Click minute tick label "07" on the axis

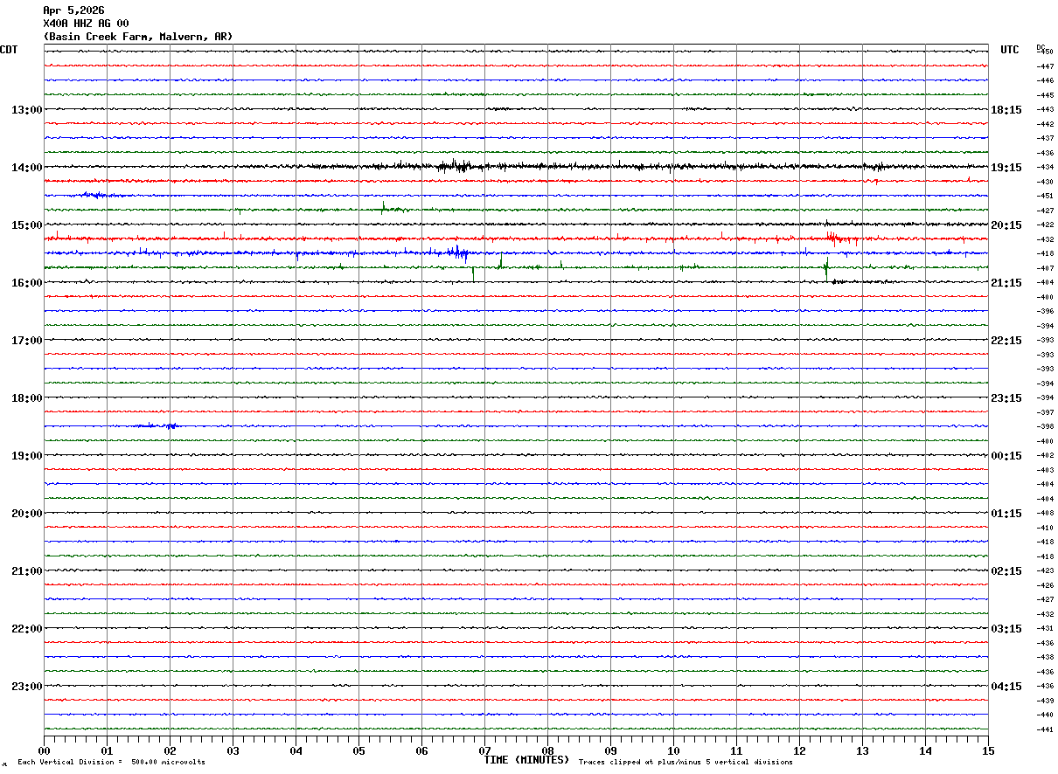(484, 750)
